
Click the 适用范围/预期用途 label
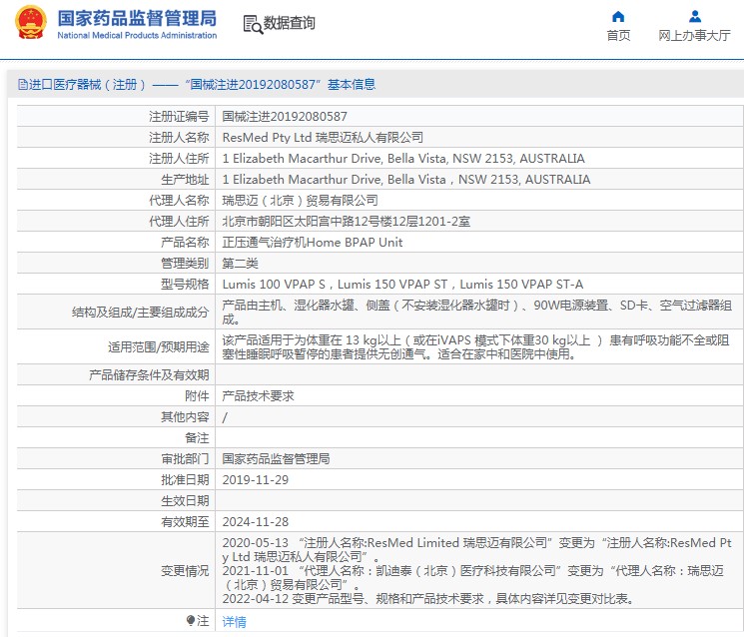click(159, 346)
